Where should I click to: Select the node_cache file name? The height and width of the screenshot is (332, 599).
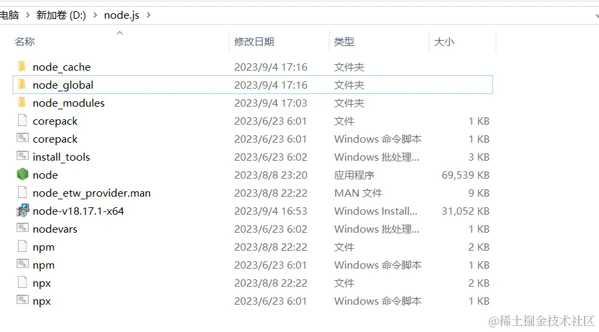pos(61,67)
